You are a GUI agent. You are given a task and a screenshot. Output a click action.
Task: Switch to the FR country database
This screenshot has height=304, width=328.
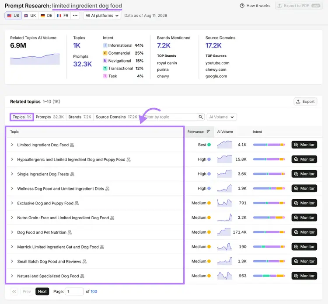coord(63,15)
